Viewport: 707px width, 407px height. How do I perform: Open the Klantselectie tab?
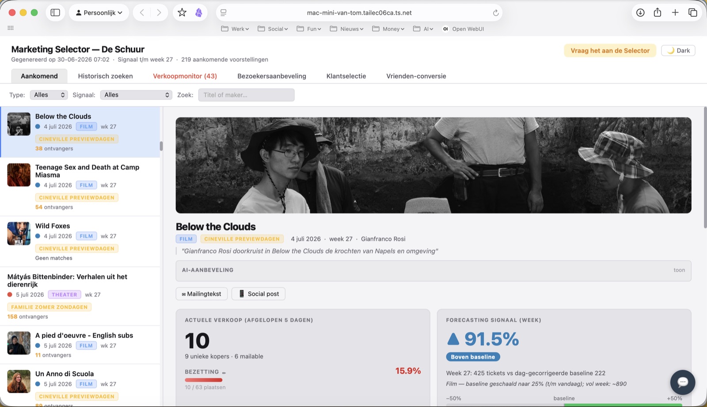[346, 76]
